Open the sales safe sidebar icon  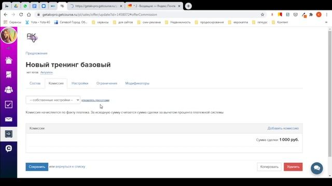(x=9, y=134)
